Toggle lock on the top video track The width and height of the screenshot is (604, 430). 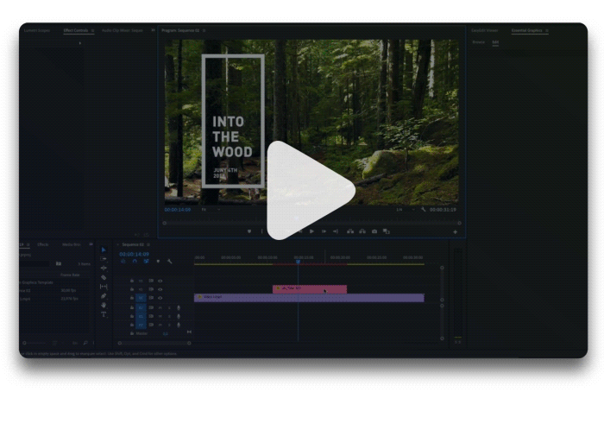(x=132, y=281)
